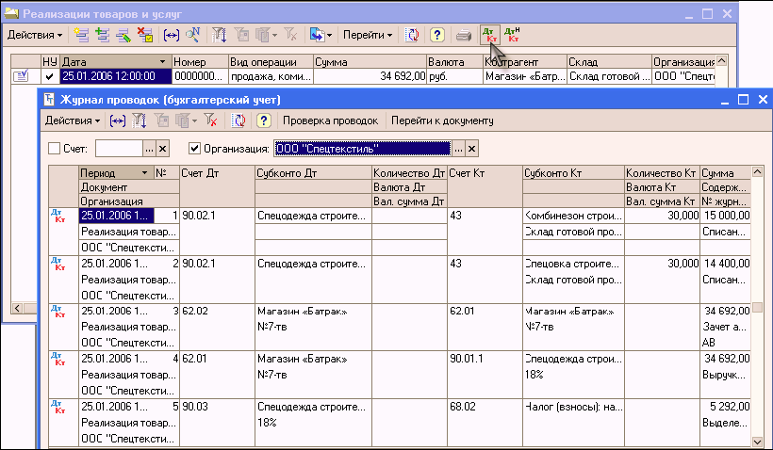Click the ДтН/Кт tax postings icon
773x450 pixels.
click(x=512, y=35)
